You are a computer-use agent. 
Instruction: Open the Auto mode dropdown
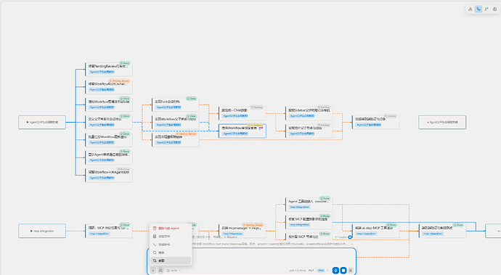coord(174,270)
